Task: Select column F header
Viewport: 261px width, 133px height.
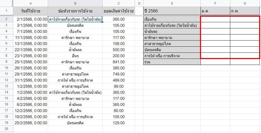Action: [x=215, y=3]
